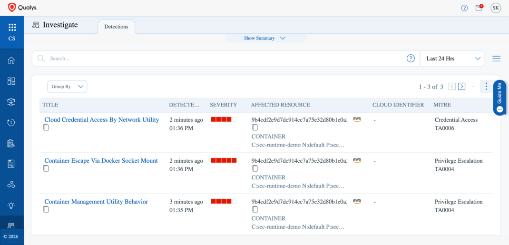Copy resource ID in Container Escape row
Screen dimensions: 509x245
coord(255,168)
